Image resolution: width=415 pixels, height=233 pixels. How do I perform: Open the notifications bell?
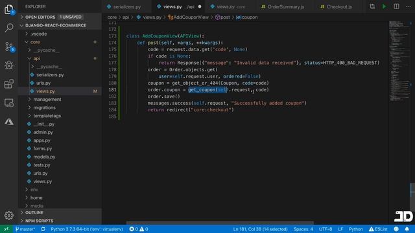click(x=407, y=229)
